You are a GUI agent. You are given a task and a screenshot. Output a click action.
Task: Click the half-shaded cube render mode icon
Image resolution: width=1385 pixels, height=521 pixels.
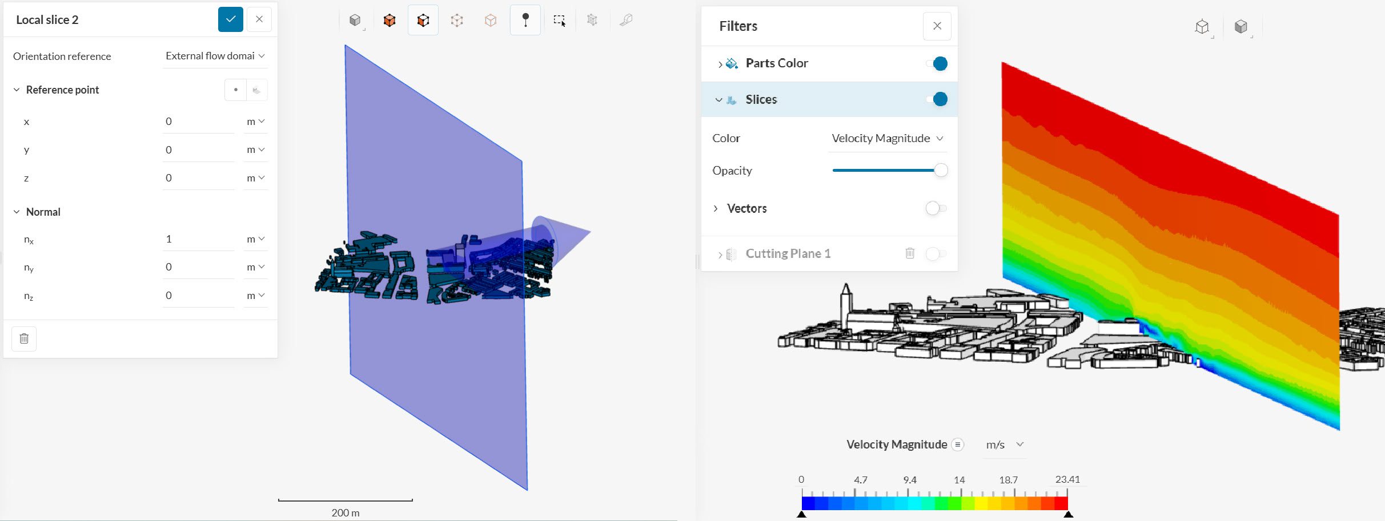pyautogui.click(x=423, y=21)
